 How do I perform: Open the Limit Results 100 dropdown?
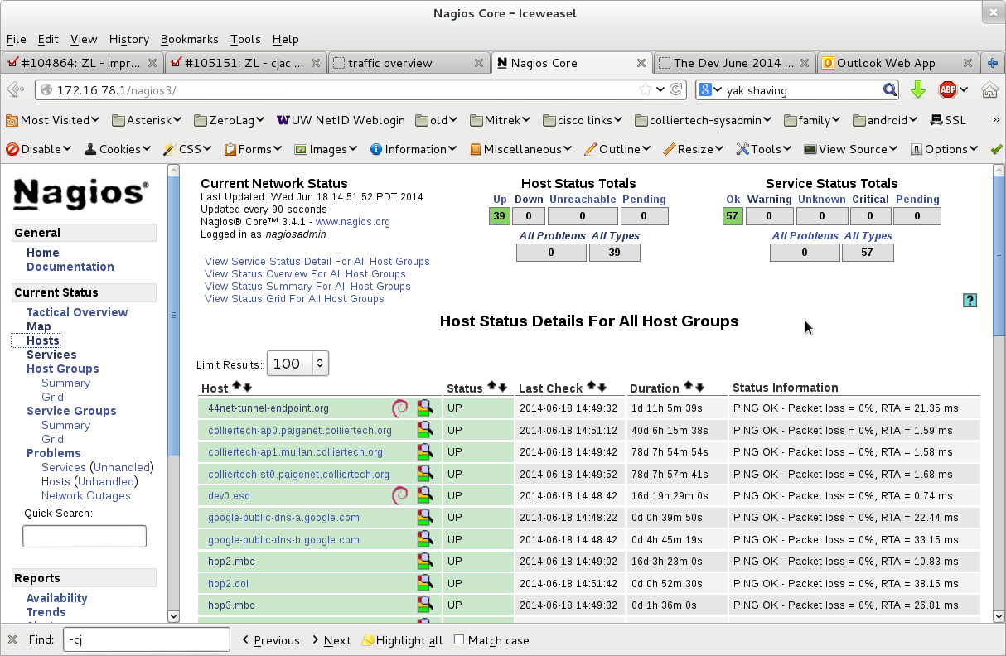click(x=297, y=364)
